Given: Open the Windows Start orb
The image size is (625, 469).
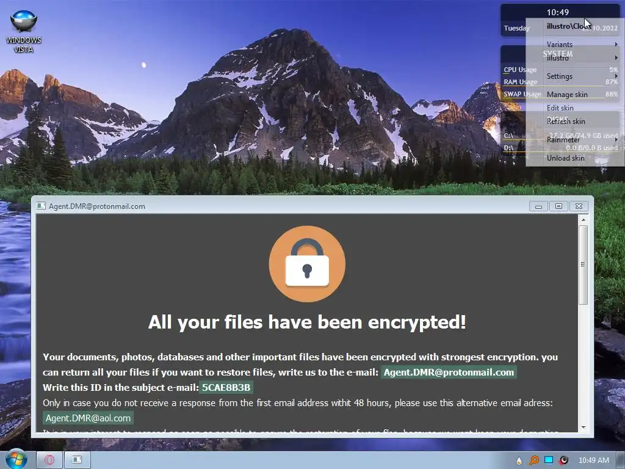Looking at the screenshot, I should 16,459.
